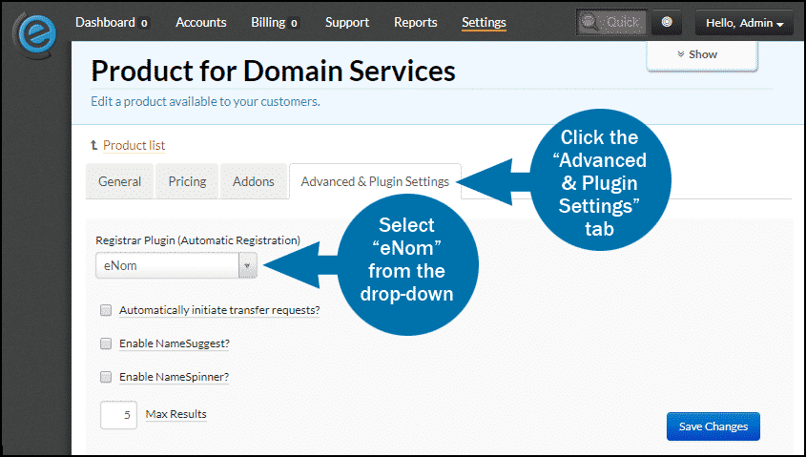The height and width of the screenshot is (457, 806).
Task: Click the Max Results input field
Action: (118, 415)
